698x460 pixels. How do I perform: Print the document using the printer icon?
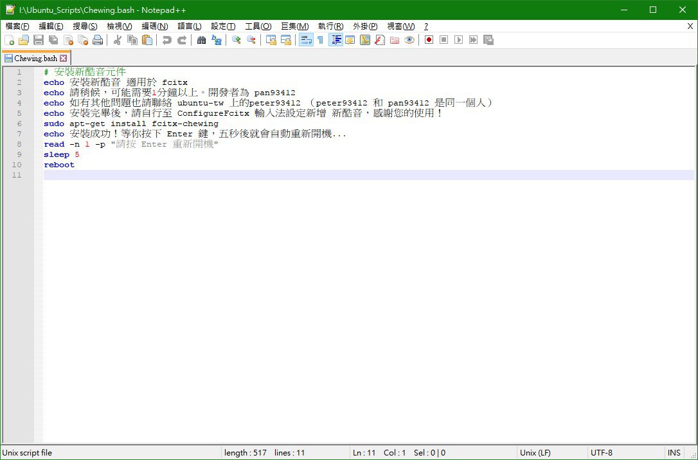tap(98, 40)
